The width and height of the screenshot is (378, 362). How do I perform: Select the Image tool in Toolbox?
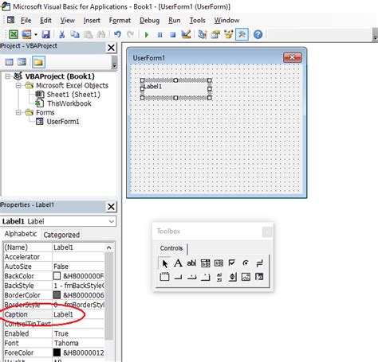(x=246, y=277)
